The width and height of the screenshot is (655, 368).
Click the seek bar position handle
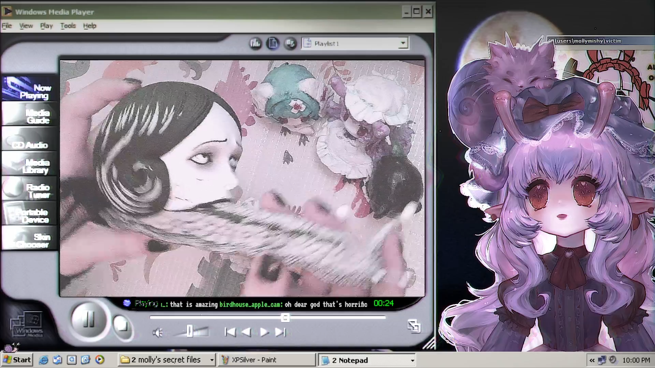pos(285,318)
